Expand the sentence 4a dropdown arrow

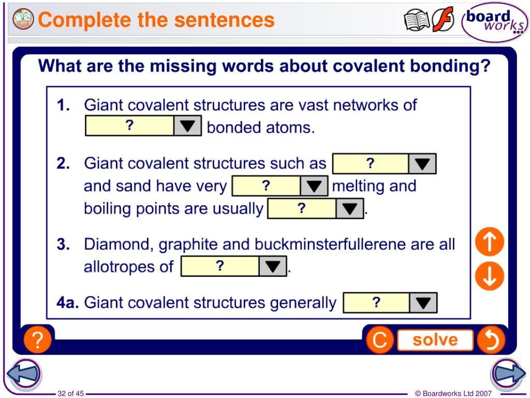click(423, 303)
